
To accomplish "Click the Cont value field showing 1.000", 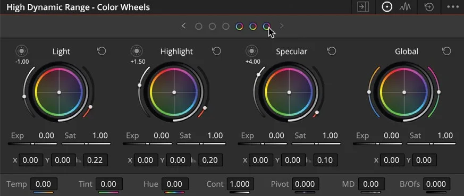I will tap(240, 184).
